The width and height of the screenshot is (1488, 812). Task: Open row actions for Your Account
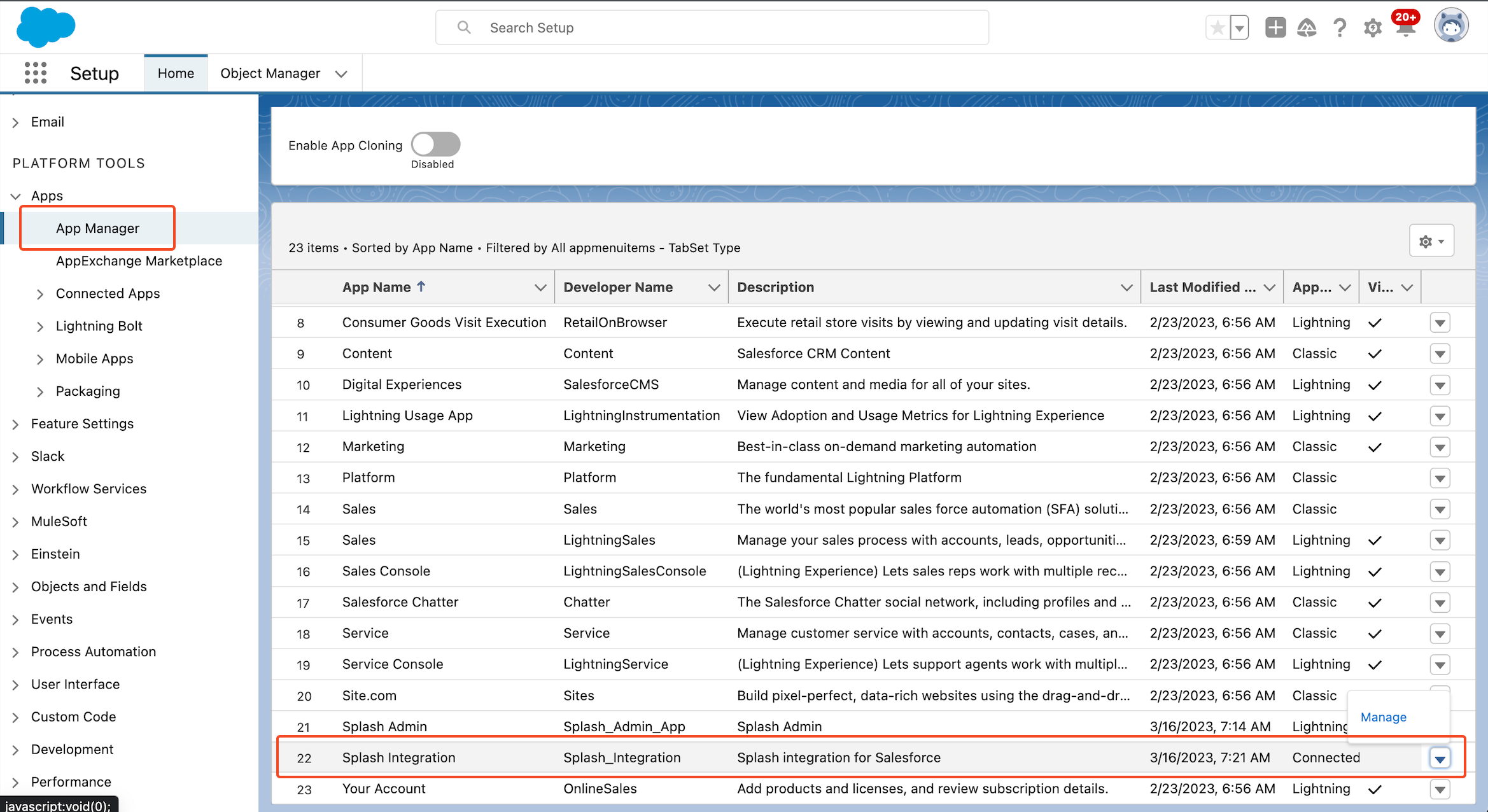(1440, 790)
